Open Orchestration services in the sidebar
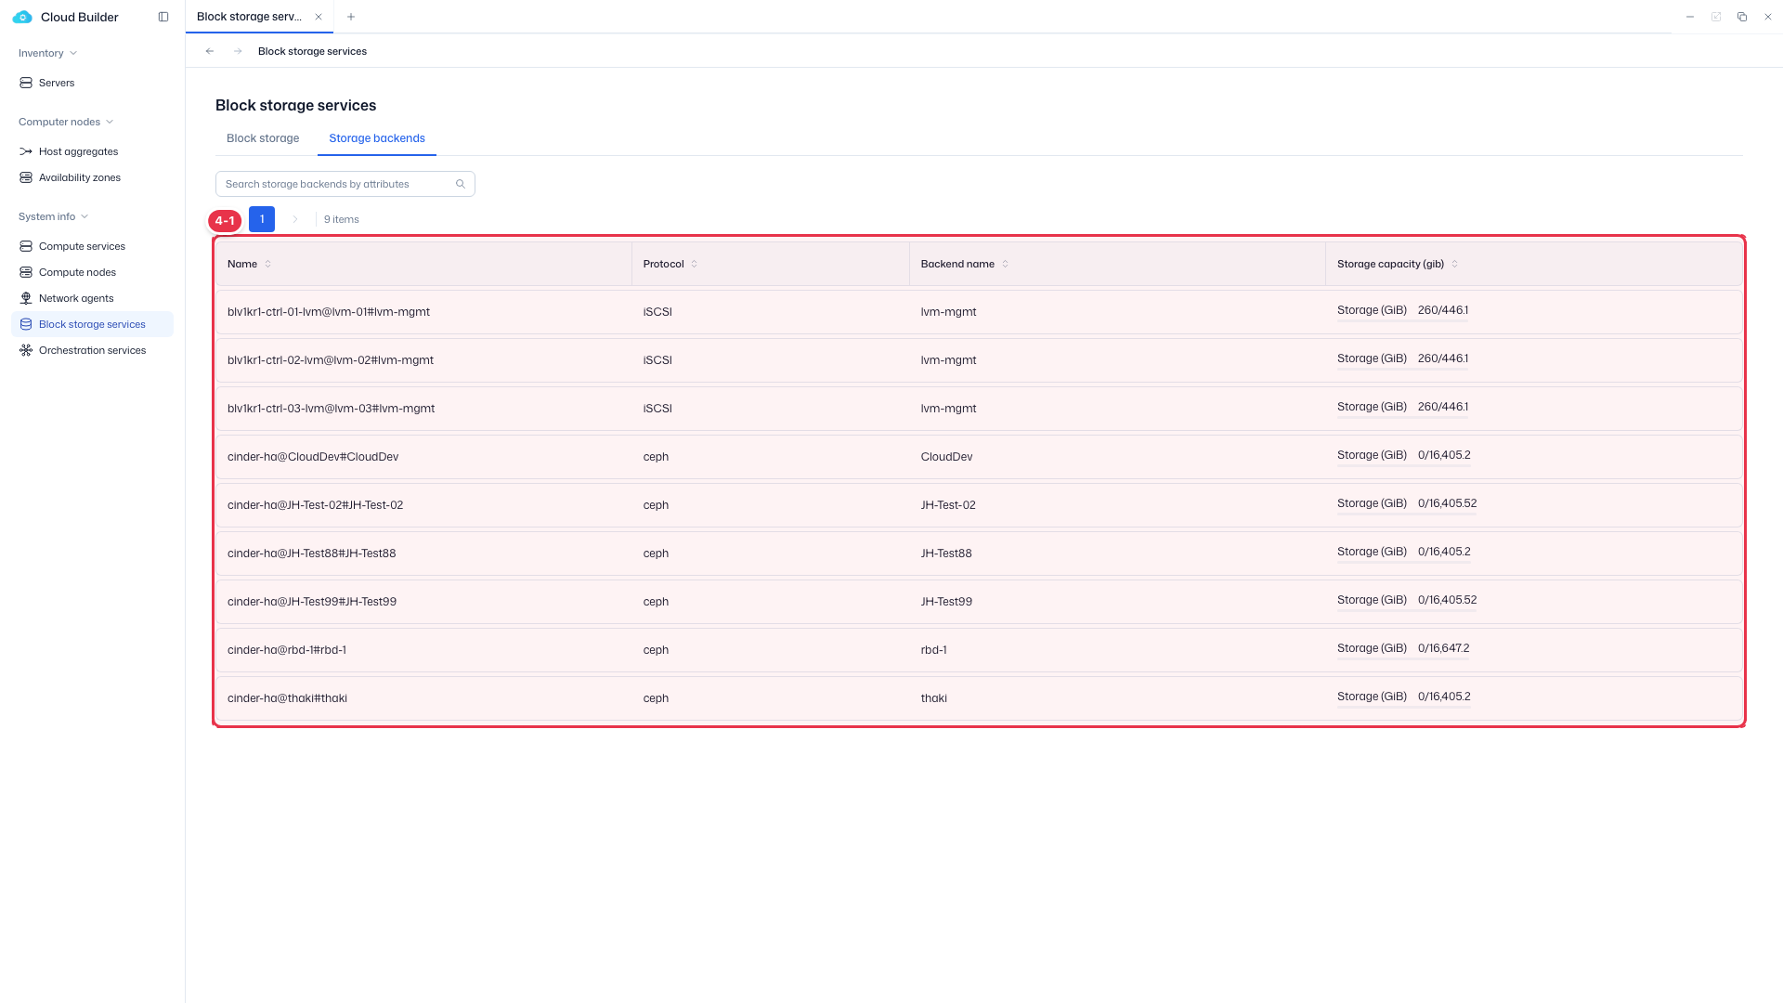This screenshot has width=1783, height=1003. (92, 350)
